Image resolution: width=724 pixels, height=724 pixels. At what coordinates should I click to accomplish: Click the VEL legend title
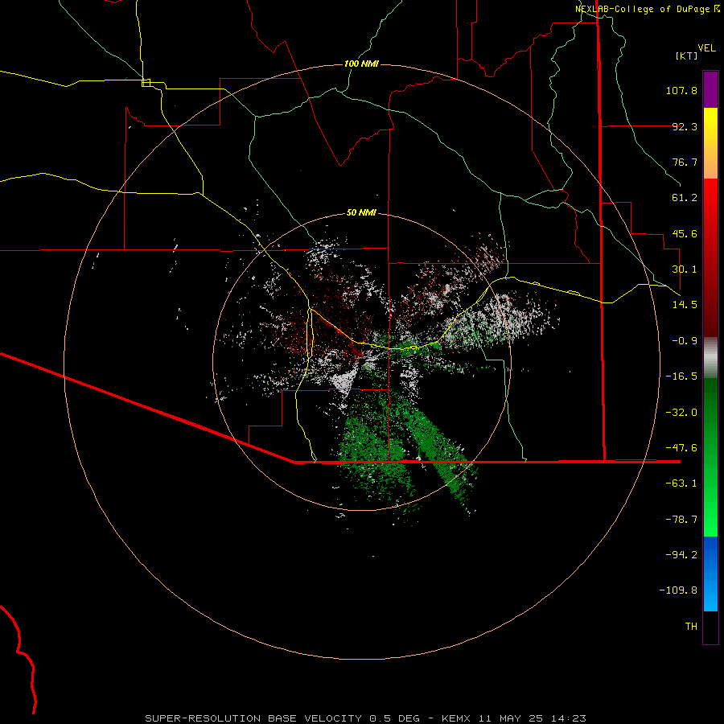click(706, 48)
